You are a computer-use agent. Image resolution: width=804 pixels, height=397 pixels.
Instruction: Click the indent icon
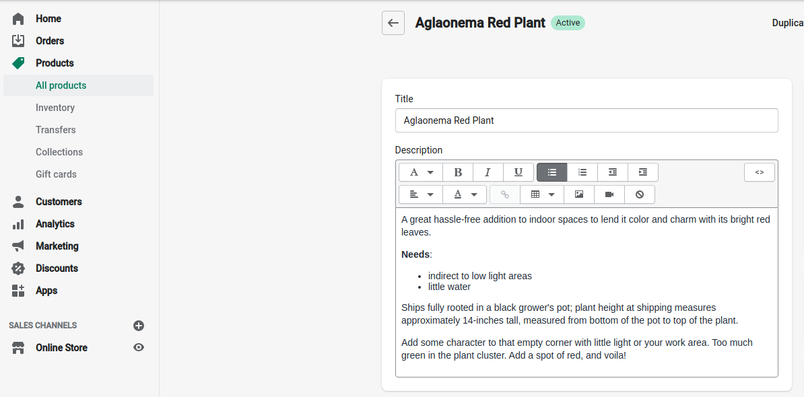click(x=642, y=172)
